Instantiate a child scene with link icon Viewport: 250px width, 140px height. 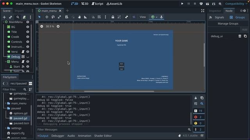tap(11, 17)
